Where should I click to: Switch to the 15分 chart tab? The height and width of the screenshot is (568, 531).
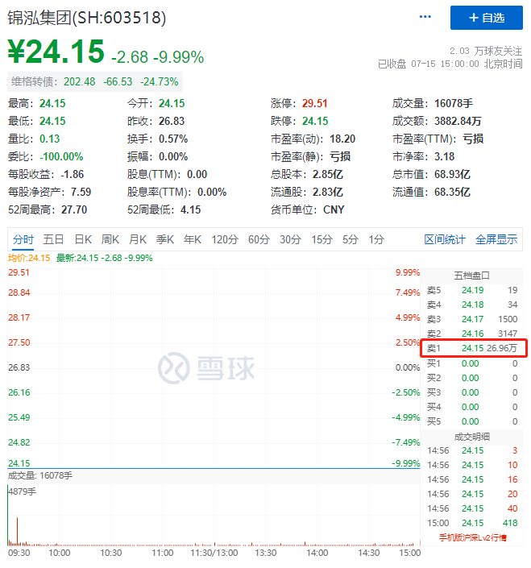322,239
